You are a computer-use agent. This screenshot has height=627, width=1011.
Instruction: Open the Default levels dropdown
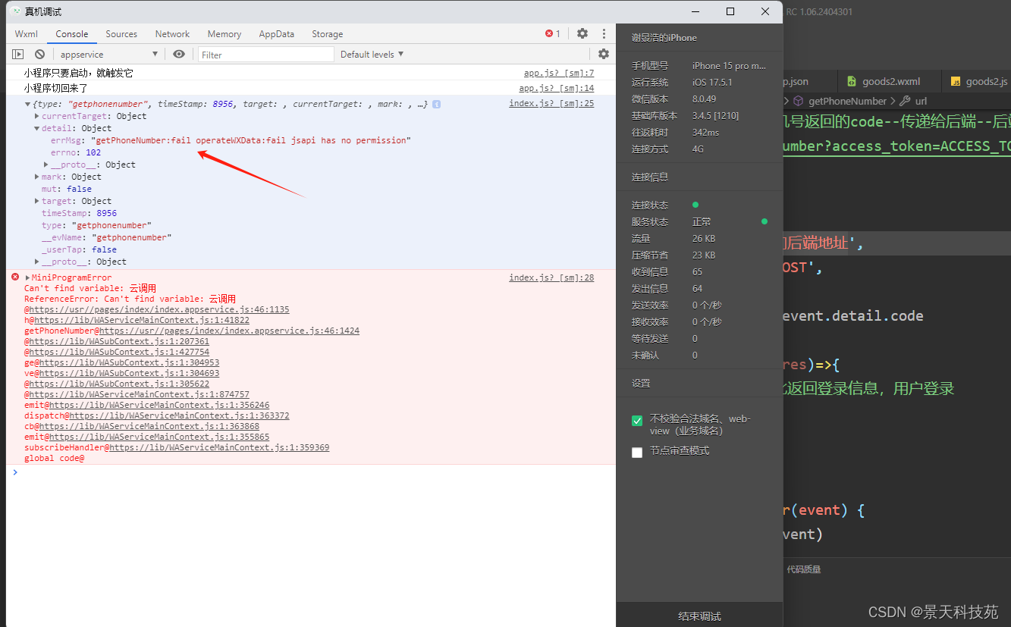[372, 55]
